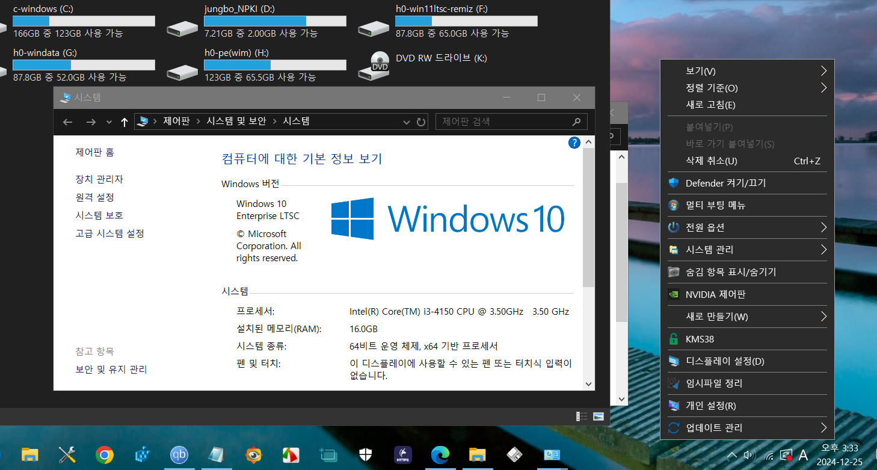Screen dimensions: 877x470
Task: Switch Explorer to details view icon
Action: coord(582,416)
